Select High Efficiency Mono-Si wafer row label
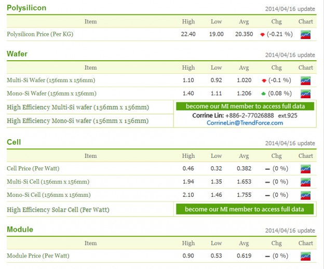 pos(78,121)
